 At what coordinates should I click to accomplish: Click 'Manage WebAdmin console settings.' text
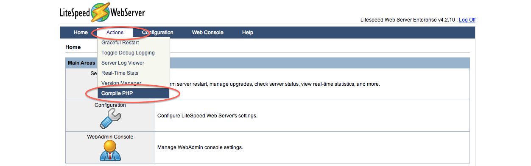tap(200, 147)
